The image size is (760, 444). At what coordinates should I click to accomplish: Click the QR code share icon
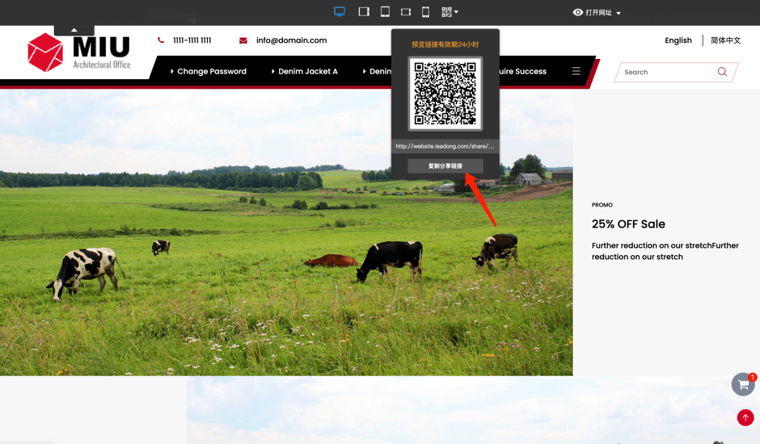449,12
